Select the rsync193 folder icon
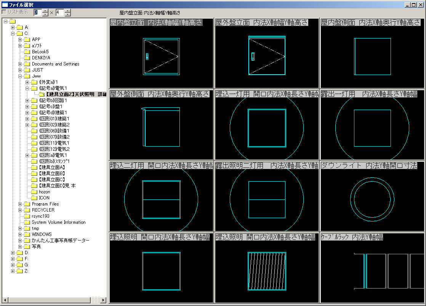426x306 pixels. (27, 216)
